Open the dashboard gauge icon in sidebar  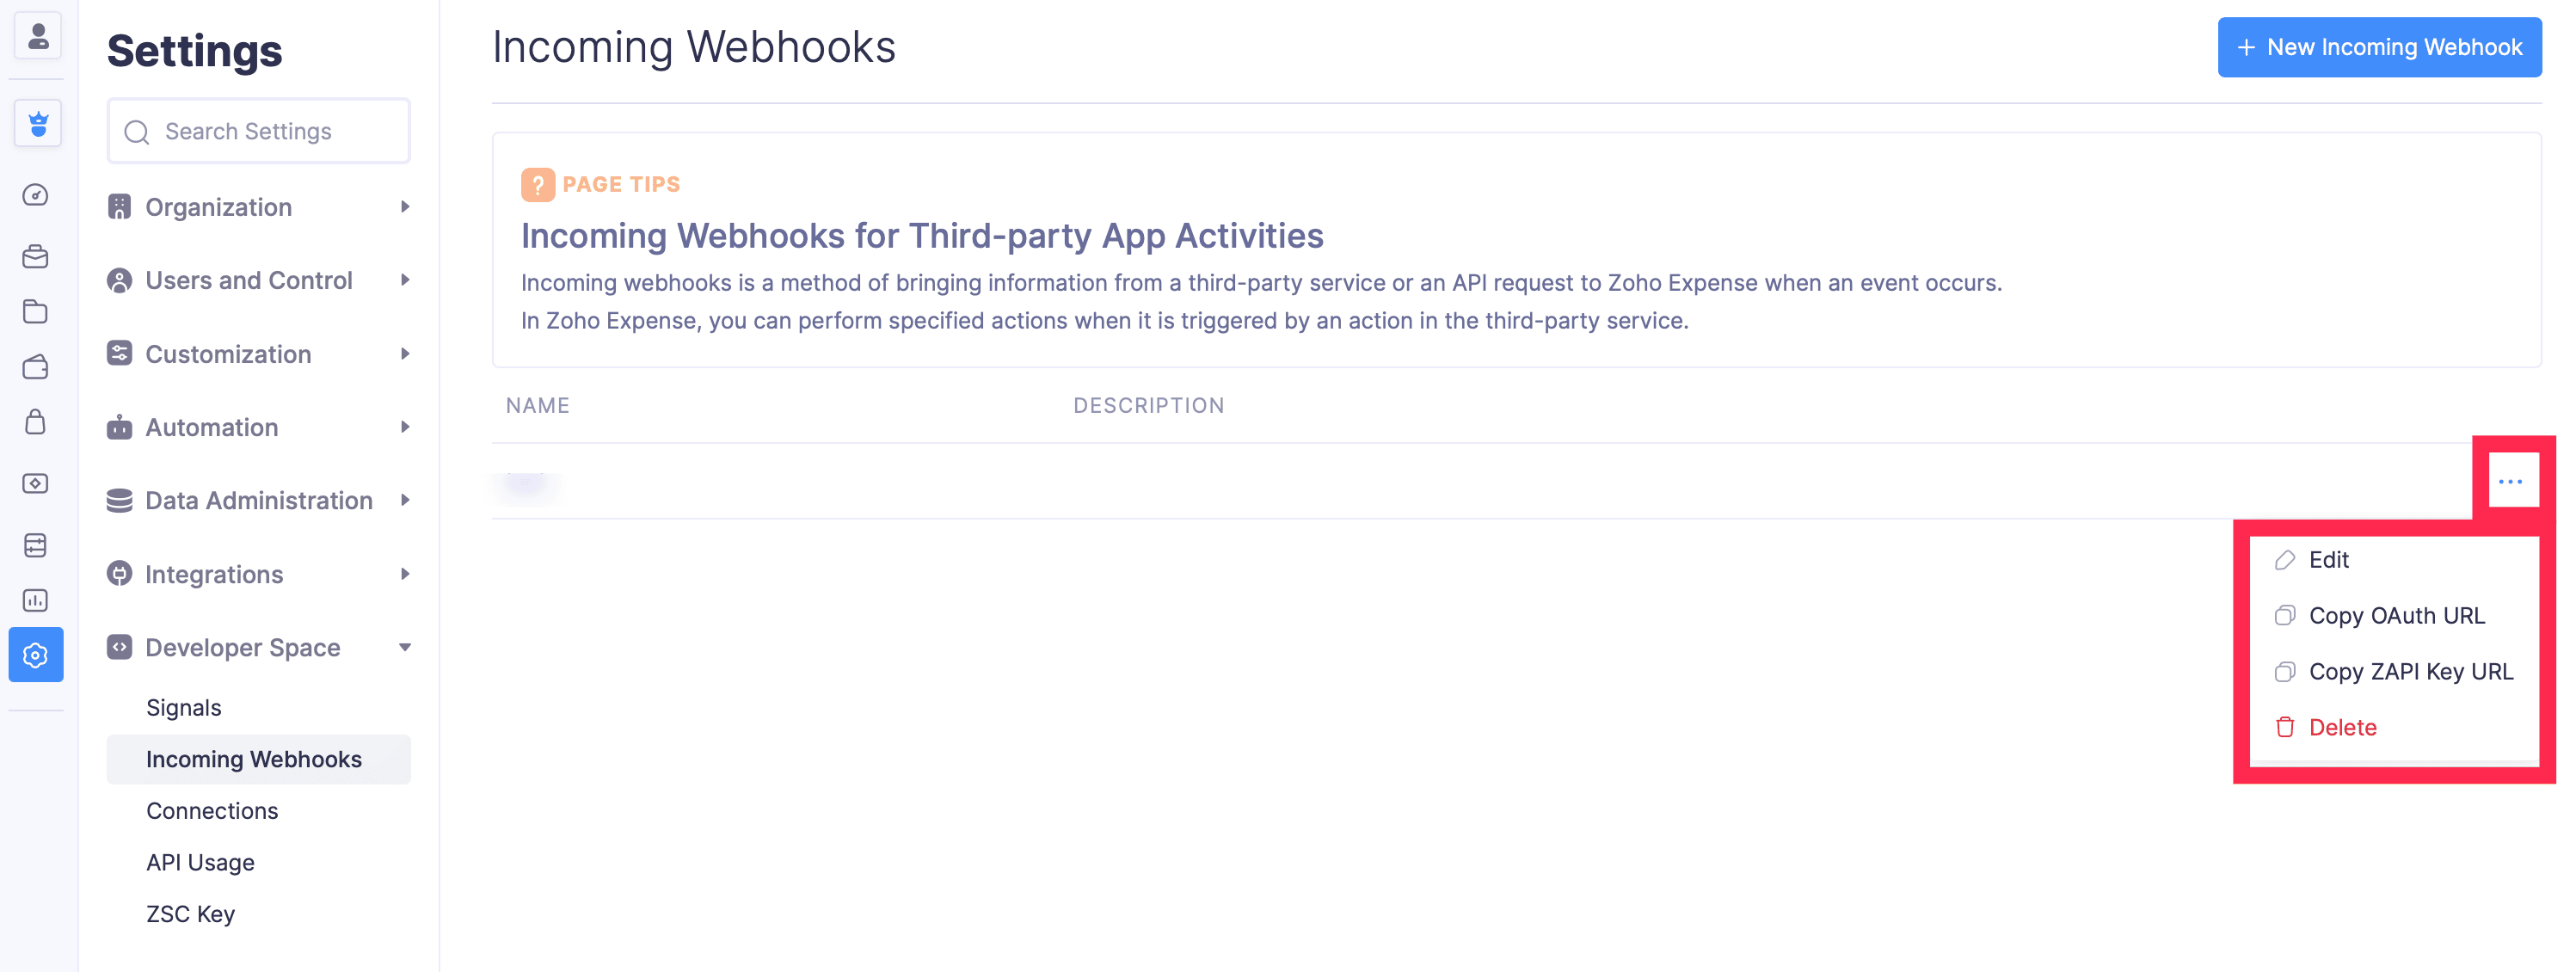pos(36,195)
